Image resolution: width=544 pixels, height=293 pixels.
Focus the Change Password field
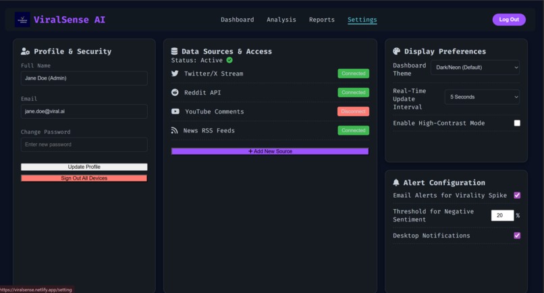[x=84, y=144]
